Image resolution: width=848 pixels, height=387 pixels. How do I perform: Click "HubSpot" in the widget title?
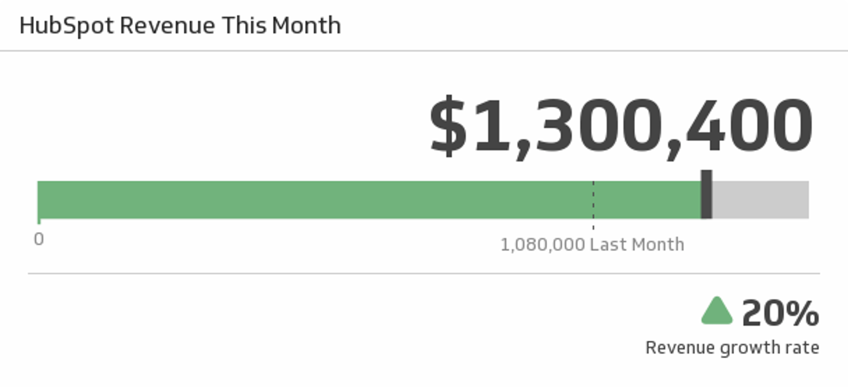[67, 26]
